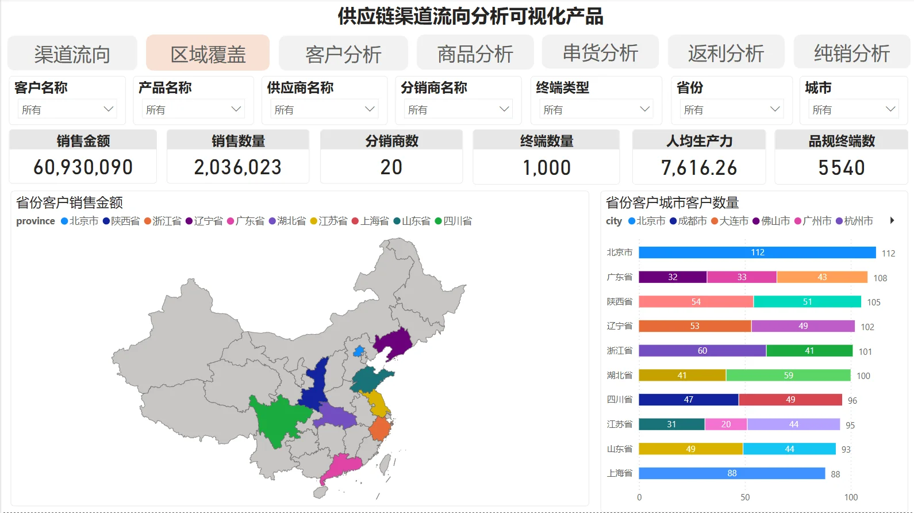The image size is (914, 513).
Task: Select 上海省 in the province legend
Action: 370,221
